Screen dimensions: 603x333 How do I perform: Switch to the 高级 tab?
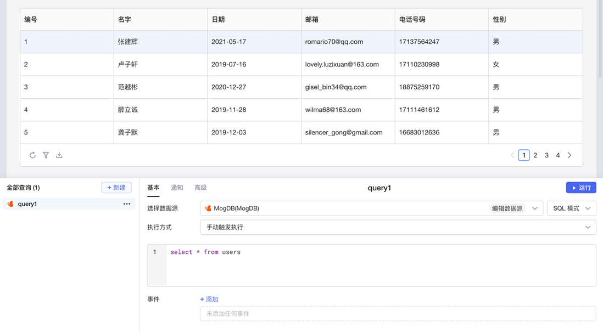pos(200,188)
